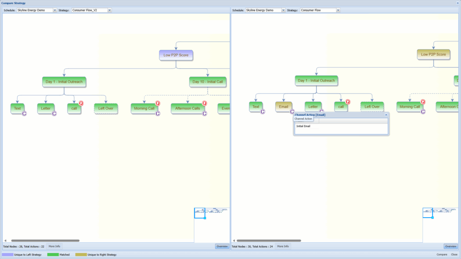
Task: Toggle the Overview button in the right pane
Action: (450, 246)
